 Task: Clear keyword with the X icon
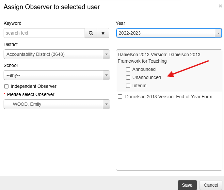point(103,33)
